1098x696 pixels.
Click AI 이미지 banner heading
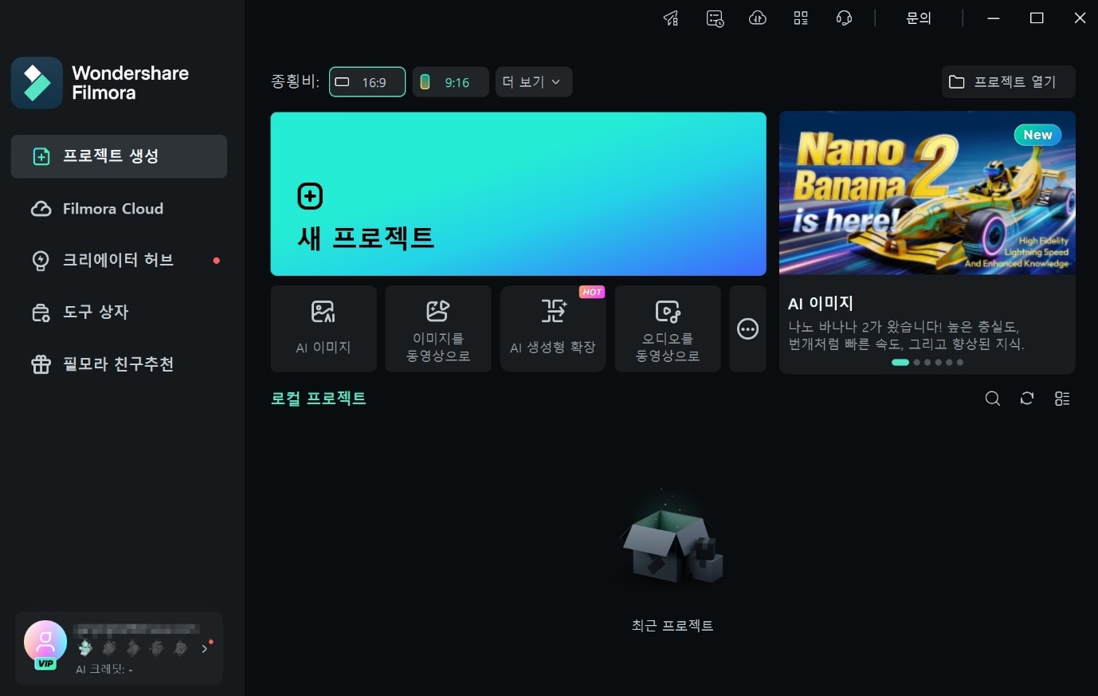pos(821,303)
